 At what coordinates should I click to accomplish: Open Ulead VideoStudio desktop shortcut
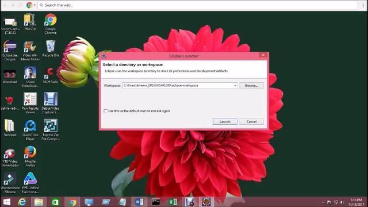coord(30,77)
